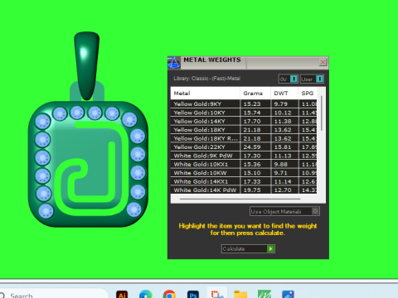The height and width of the screenshot is (298, 398).
Task: Click the Grams column header
Action: (x=255, y=94)
